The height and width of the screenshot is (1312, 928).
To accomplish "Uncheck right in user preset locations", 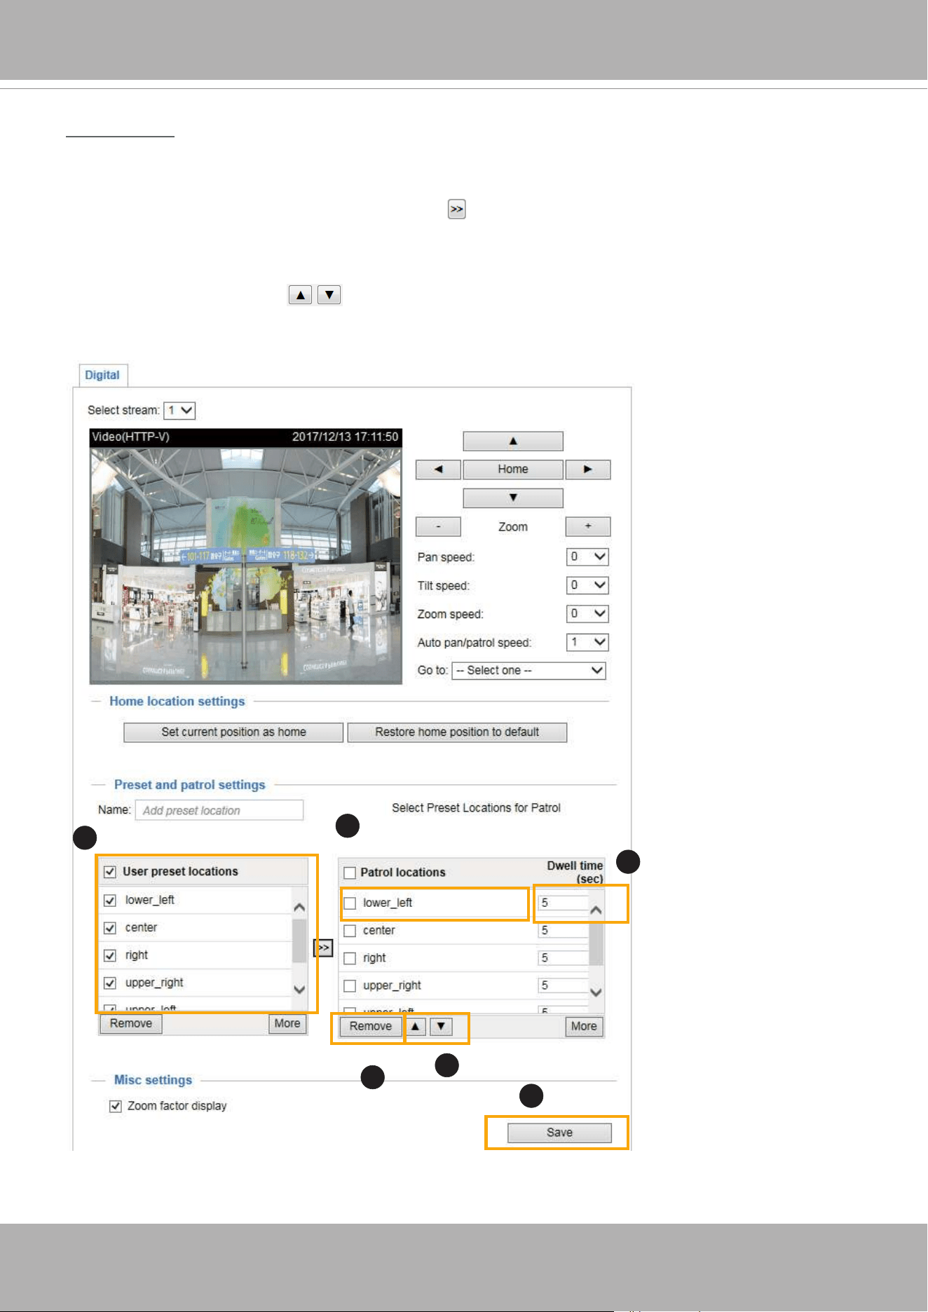I will (110, 955).
